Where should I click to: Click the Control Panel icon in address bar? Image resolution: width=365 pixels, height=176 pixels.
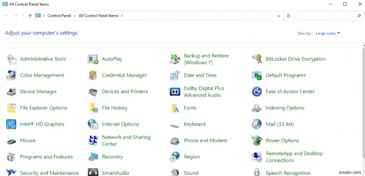38,15
